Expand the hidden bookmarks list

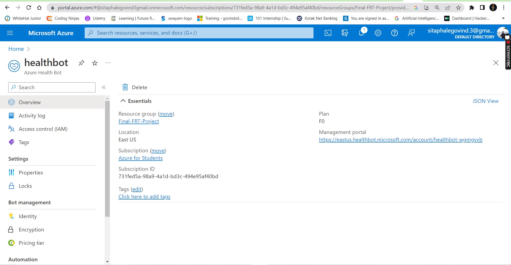point(503,18)
